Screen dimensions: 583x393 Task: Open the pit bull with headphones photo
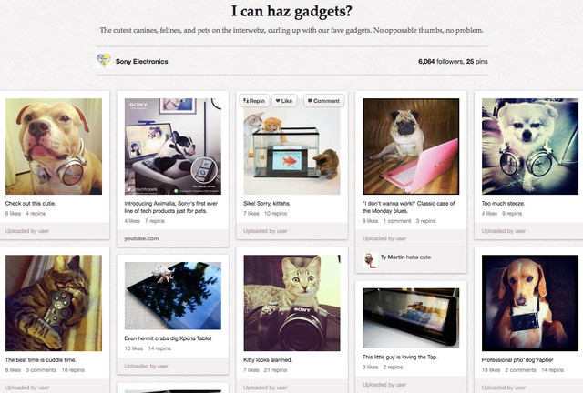(x=54, y=146)
